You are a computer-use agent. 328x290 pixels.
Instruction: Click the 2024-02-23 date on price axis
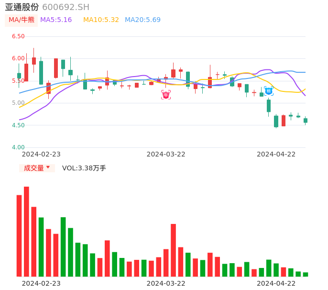click(x=41, y=154)
